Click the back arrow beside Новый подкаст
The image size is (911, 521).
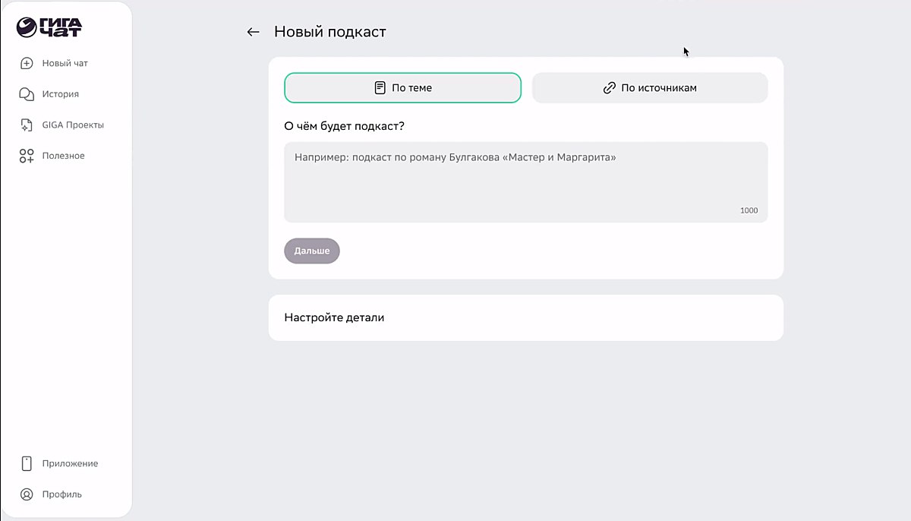tap(253, 32)
